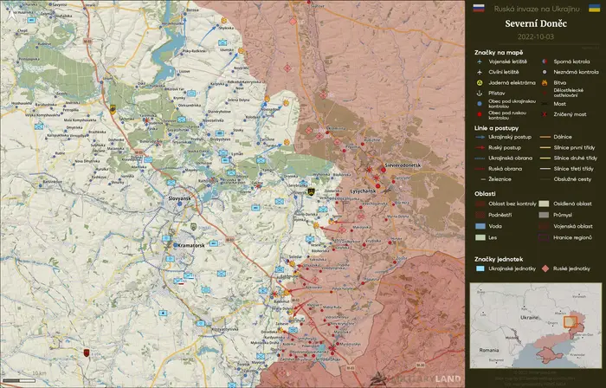The image size is (606, 388).
Task: Click the Bitva flame legend icon
Action: click(x=545, y=82)
